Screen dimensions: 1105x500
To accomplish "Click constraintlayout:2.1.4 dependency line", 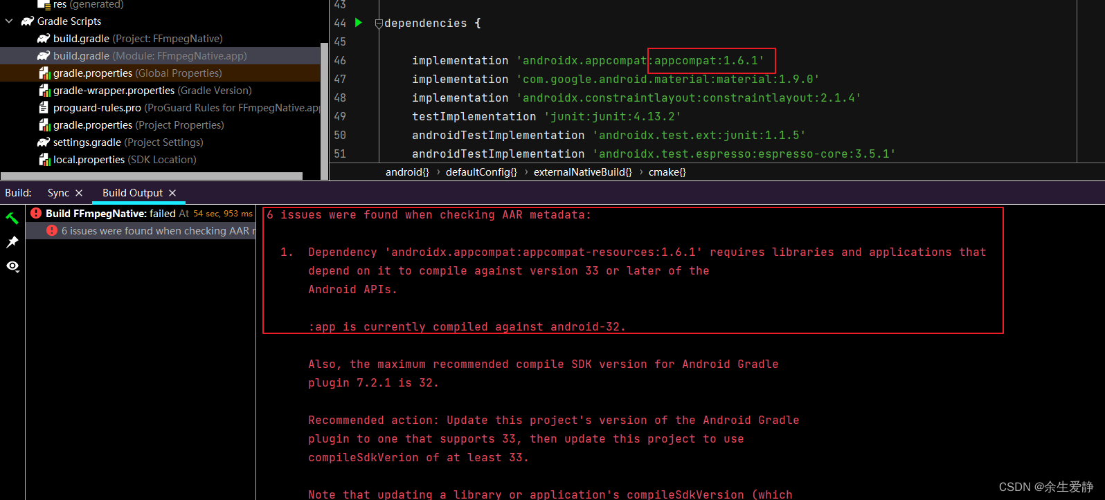I will coord(636,98).
